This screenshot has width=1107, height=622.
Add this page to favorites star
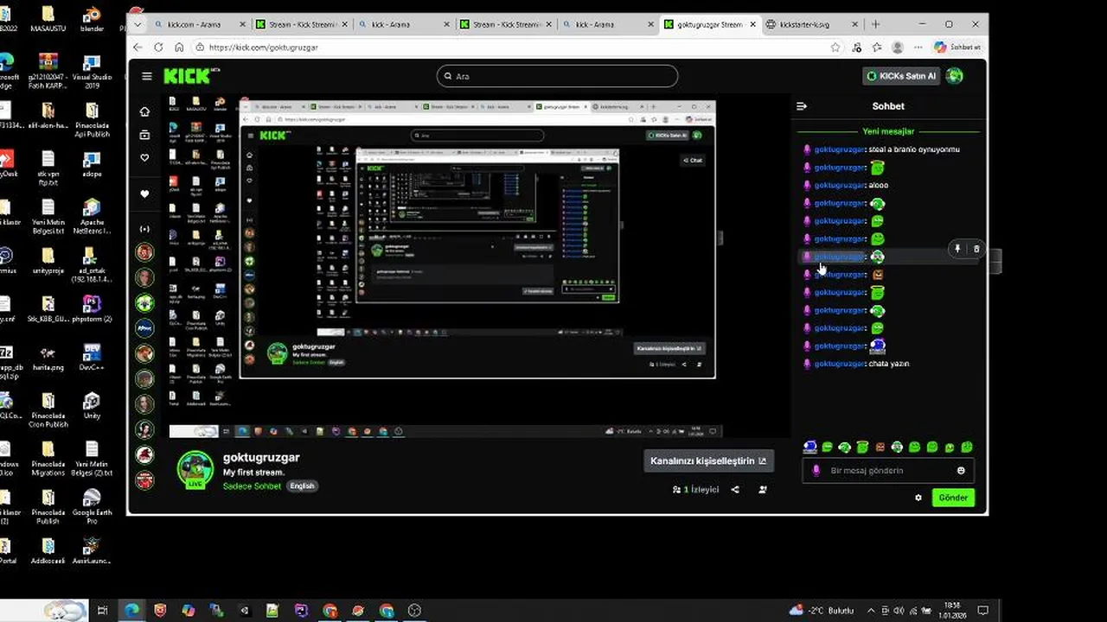(835, 48)
